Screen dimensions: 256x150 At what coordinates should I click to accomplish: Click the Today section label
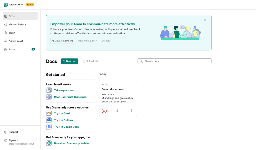click(x=102, y=74)
